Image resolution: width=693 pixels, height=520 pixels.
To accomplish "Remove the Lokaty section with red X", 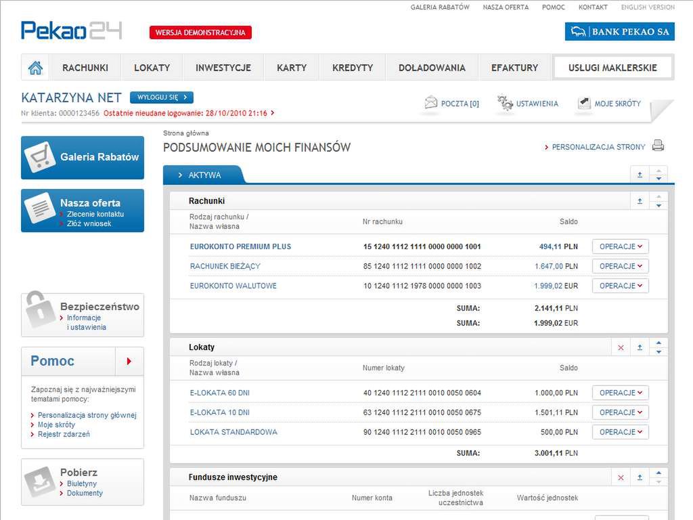I will point(621,347).
